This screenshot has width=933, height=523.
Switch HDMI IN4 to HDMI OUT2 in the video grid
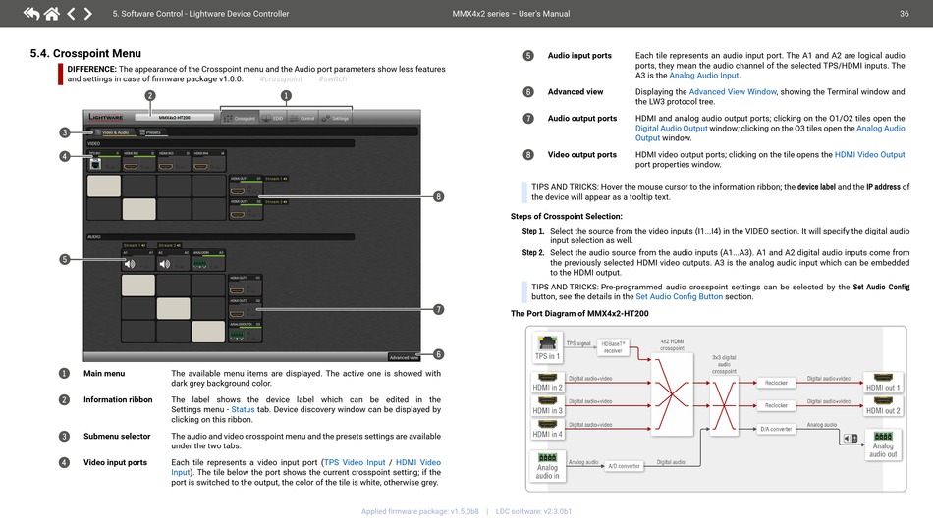[x=209, y=209]
